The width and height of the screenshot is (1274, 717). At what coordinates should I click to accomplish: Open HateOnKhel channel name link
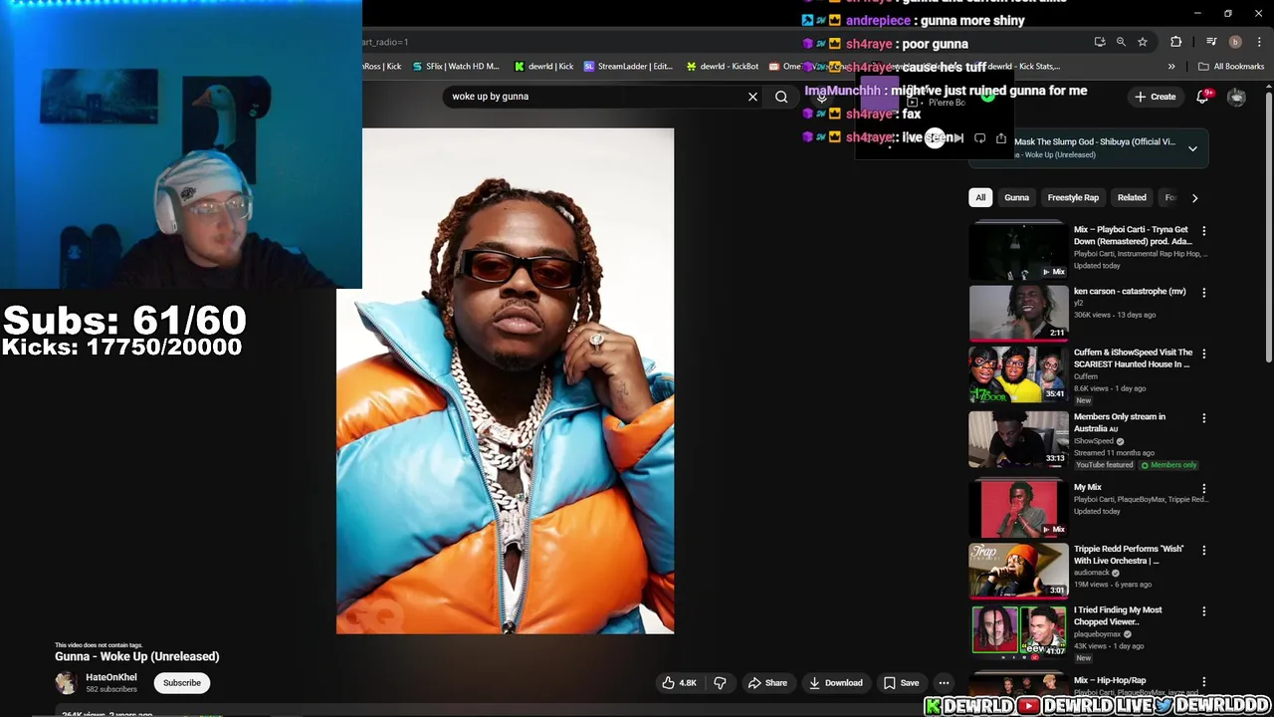tap(111, 677)
